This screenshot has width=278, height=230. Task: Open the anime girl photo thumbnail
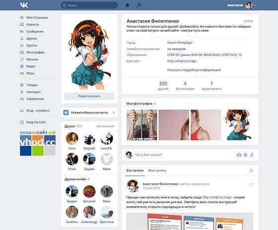(x=238, y=125)
